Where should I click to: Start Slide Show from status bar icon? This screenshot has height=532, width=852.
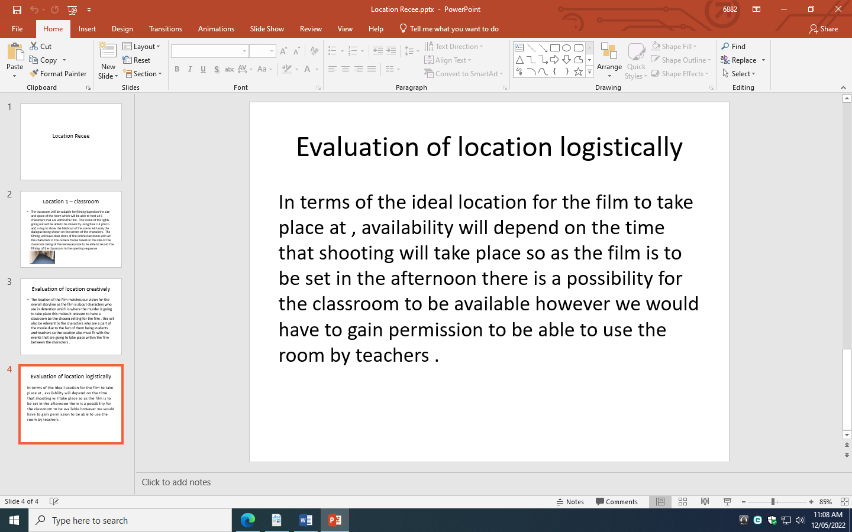tap(727, 502)
